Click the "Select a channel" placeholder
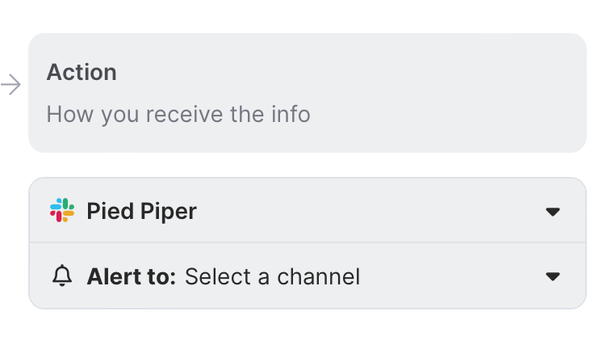This screenshot has height=345, width=611. tap(272, 277)
